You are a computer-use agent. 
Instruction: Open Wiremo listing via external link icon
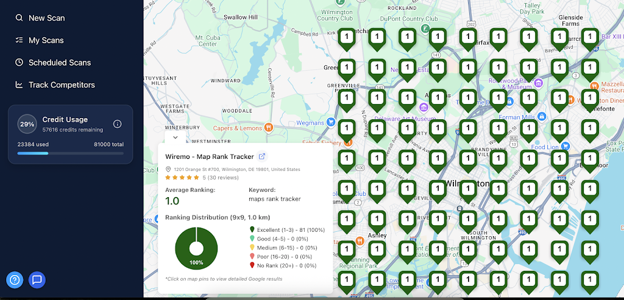[x=262, y=156]
